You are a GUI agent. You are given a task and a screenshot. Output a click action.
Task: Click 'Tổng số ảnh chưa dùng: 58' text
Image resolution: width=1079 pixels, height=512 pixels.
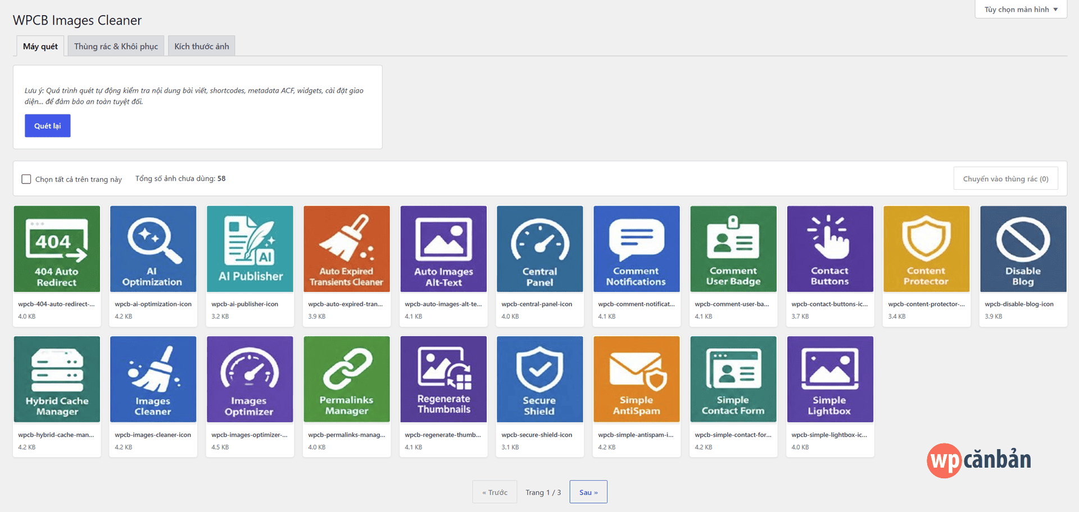180,179
